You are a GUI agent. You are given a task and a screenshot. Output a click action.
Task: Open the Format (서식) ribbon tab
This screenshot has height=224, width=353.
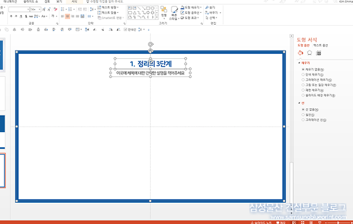(75, 2)
